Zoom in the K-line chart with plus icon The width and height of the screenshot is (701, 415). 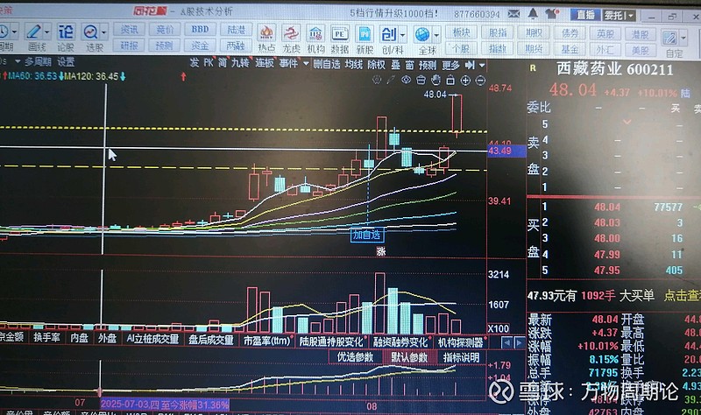[x=465, y=81]
